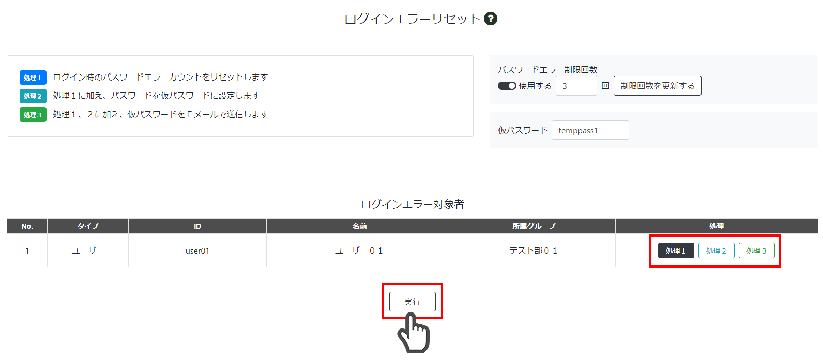Click the 仮パスワード input field
Screen dimensions: 823x360
(590, 130)
